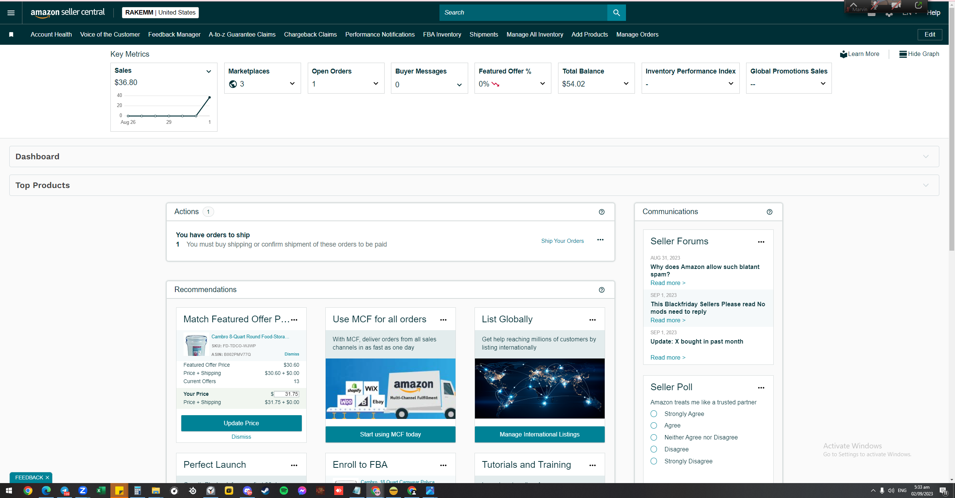Open Seller Poll options menu

click(761, 388)
